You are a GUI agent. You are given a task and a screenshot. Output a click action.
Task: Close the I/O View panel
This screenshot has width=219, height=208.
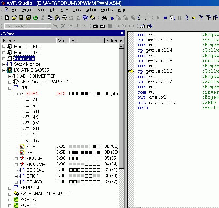(x=122, y=33)
